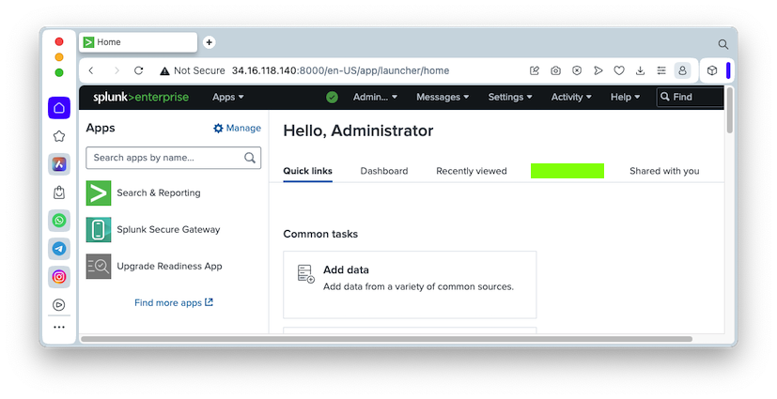This screenshot has width=777, height=399.
Task: Open Instagram from the browser sidebar
Action: [x=59, y=276]
